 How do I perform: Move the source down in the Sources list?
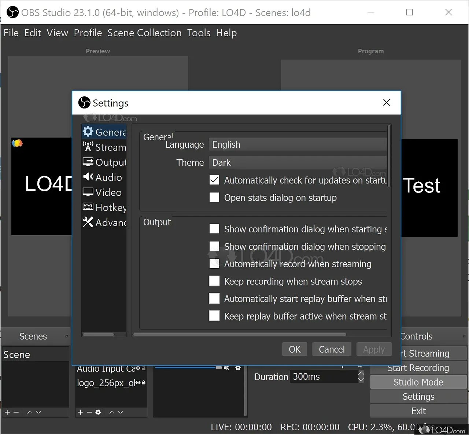click(x=121, y=412)
